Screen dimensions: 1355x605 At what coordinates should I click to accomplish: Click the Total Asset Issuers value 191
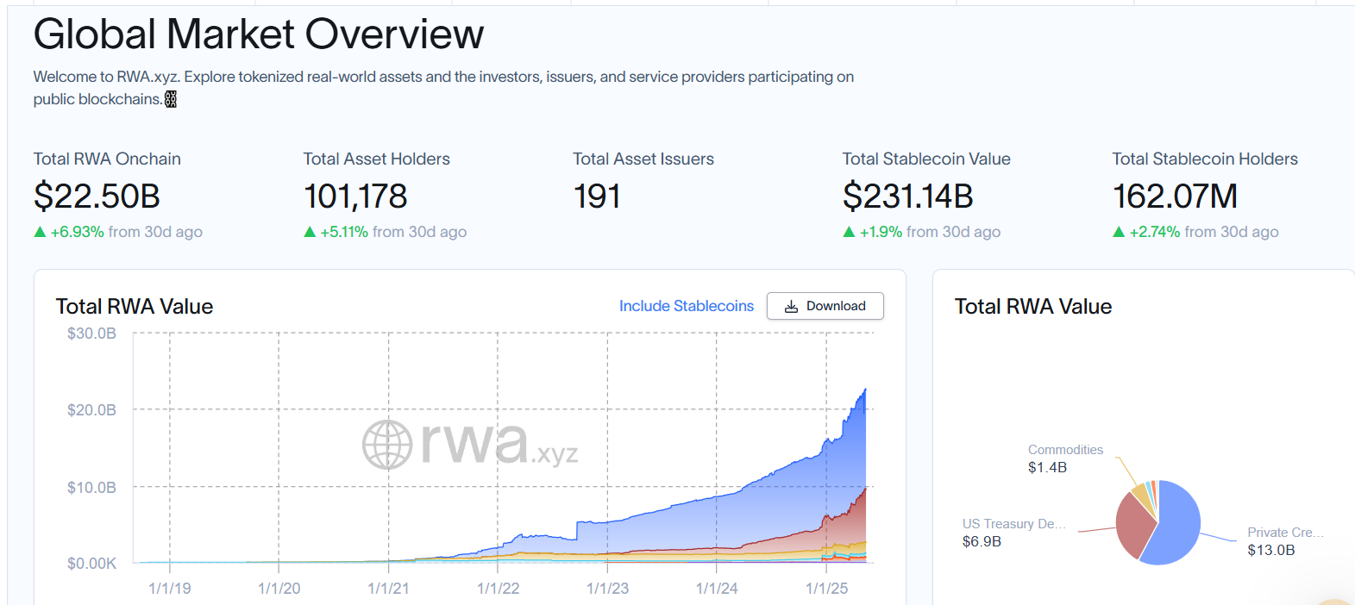click(x=597, y=196)
